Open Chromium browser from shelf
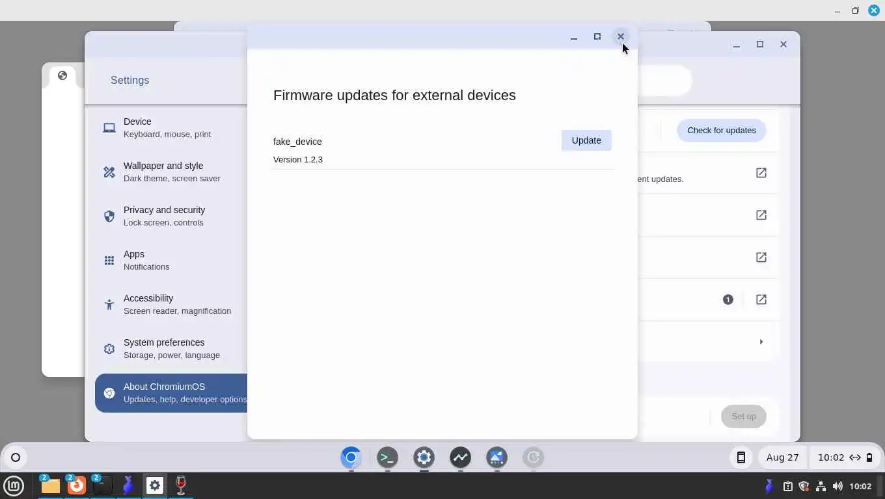 351,457
